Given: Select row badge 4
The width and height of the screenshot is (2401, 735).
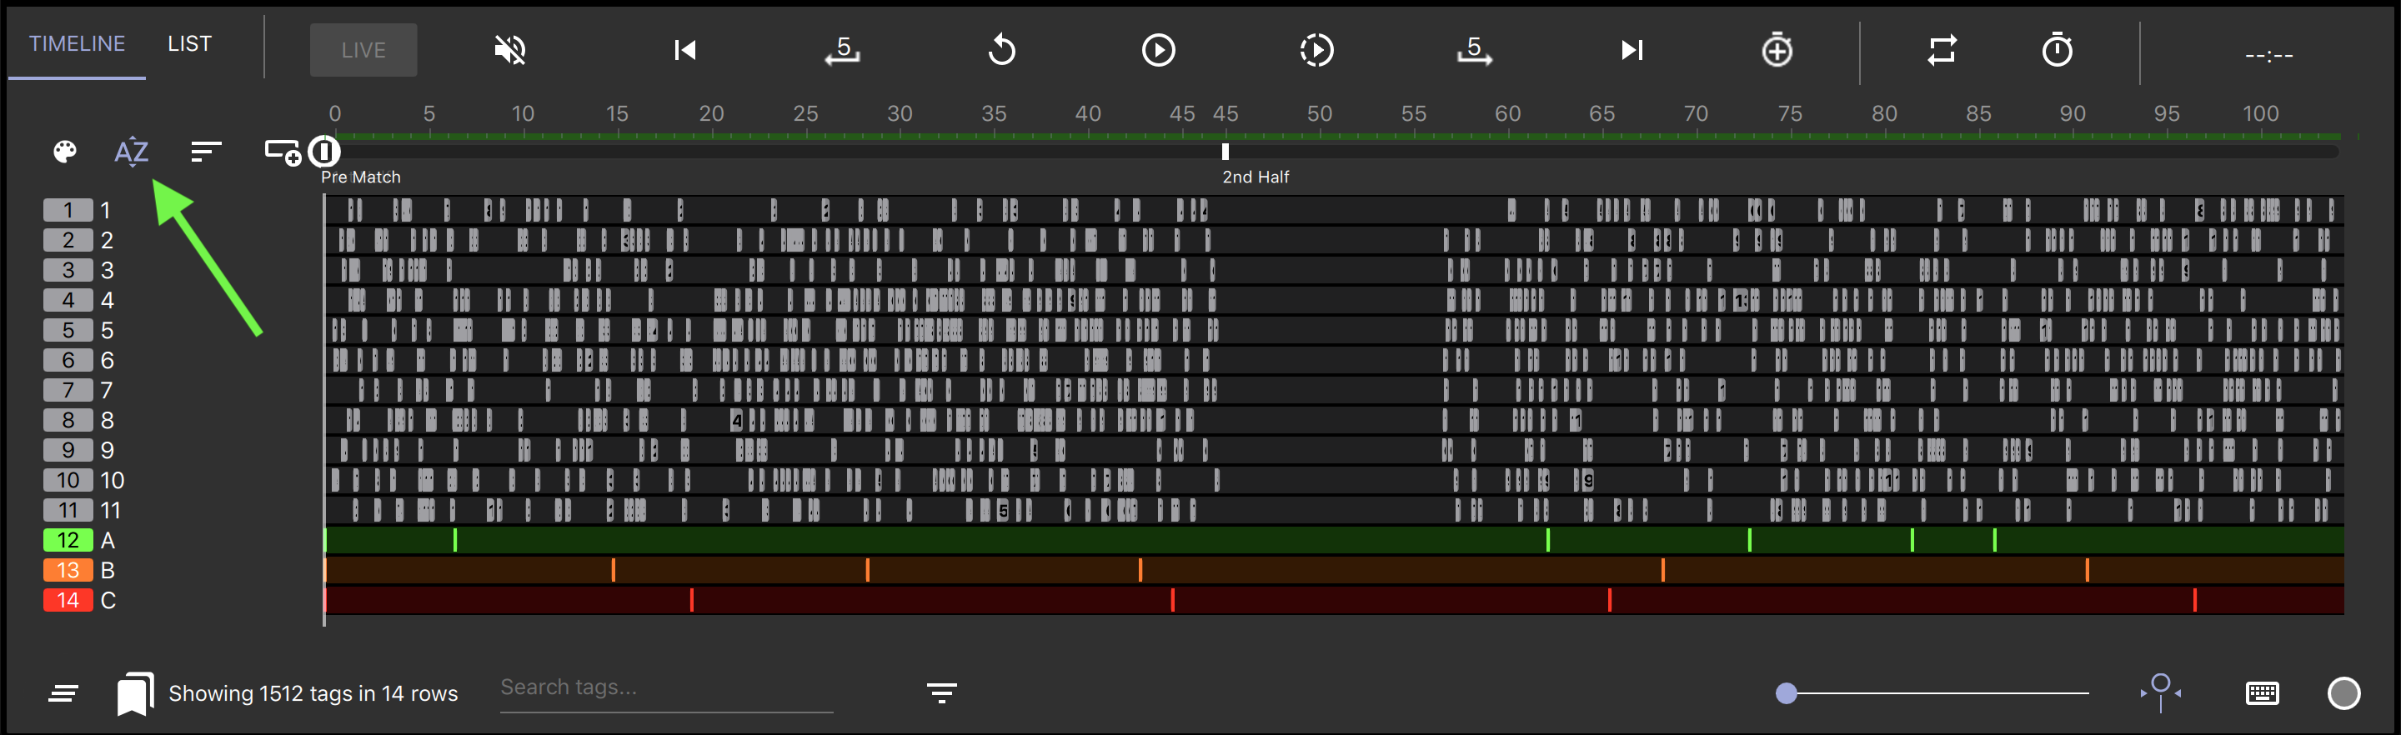Looking at the screenshot, I should pos(68,300).
